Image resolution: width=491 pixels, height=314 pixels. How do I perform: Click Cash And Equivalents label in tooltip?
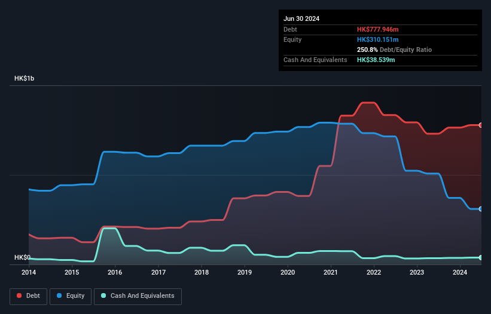point(315,60)
